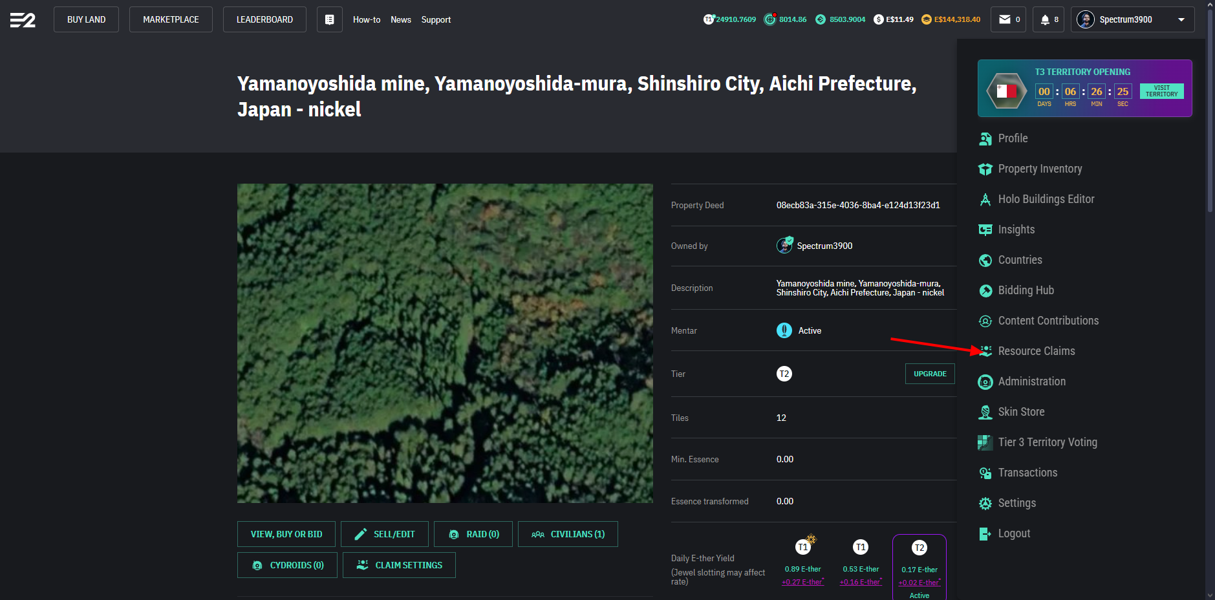Screen dimensions: 1215x600
Task: Click the Settings gear icon in sidebar
Action: 985,503
